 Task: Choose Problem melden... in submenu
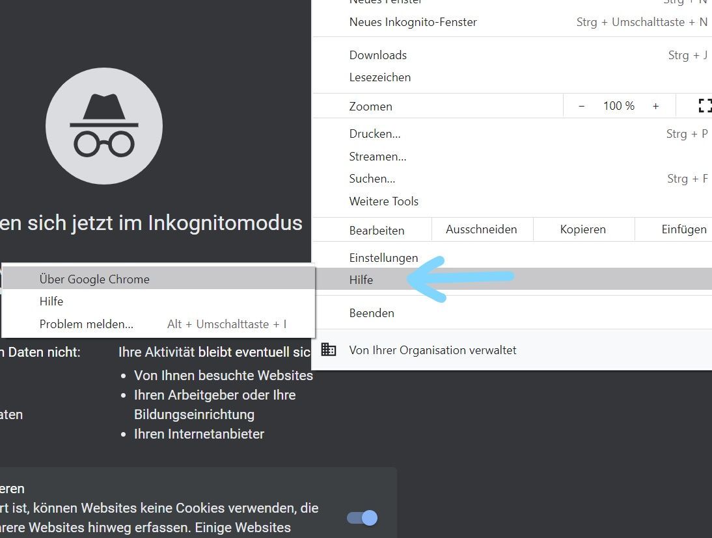point(158,324)
